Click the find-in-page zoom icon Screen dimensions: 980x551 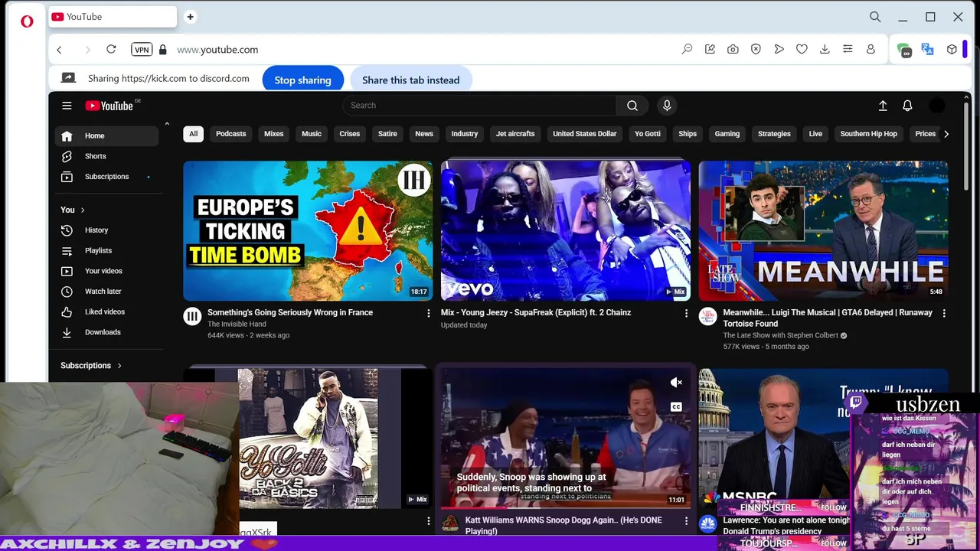click(687, 49)
